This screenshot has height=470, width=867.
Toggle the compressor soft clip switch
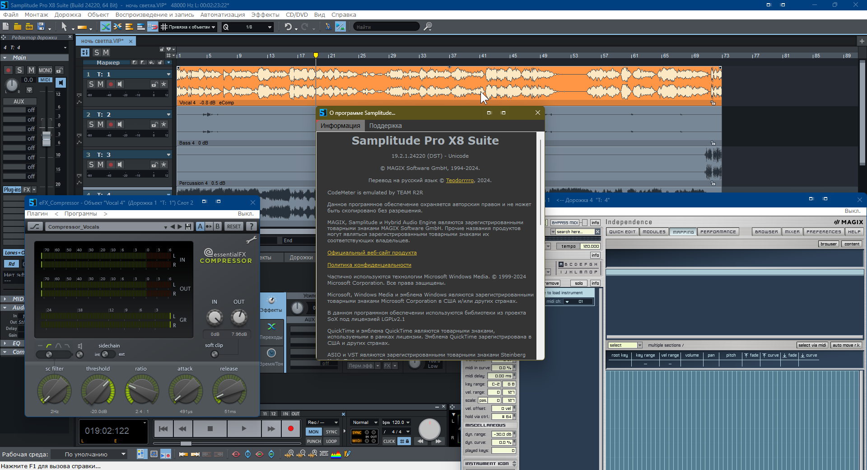click(214, 354)
